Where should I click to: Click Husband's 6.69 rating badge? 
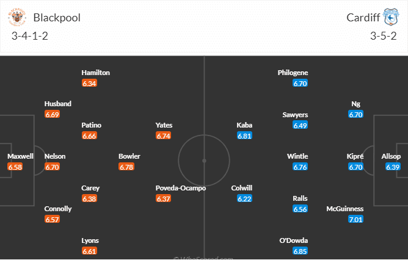(x=53, y=115)
